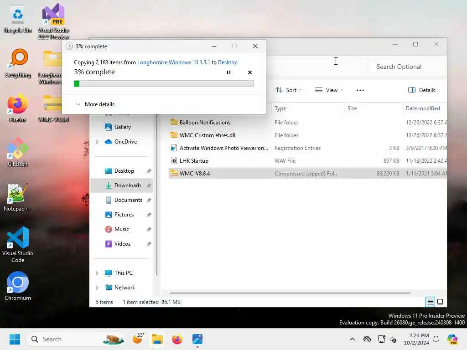Click the green copy progress bar
Screen dimensions: 467x350
(164, 84)
